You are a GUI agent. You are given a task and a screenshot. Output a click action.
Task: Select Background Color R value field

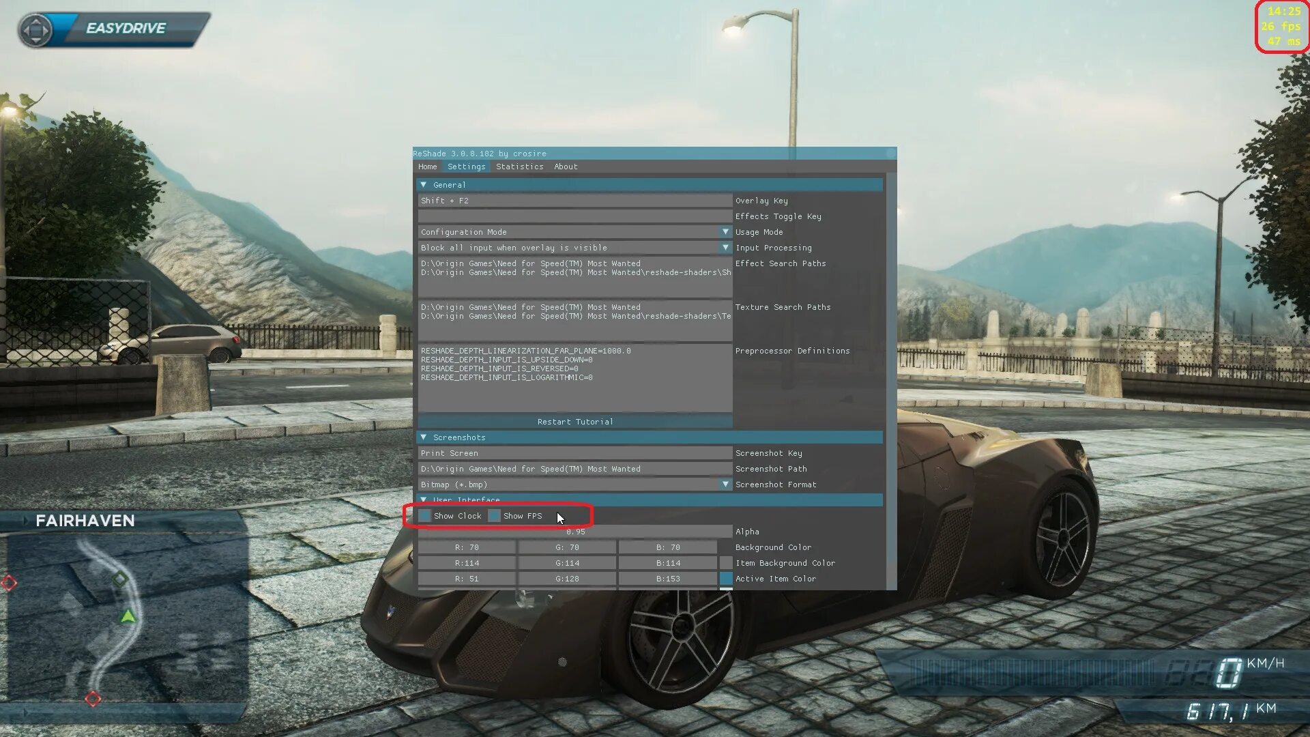[467, 546]
